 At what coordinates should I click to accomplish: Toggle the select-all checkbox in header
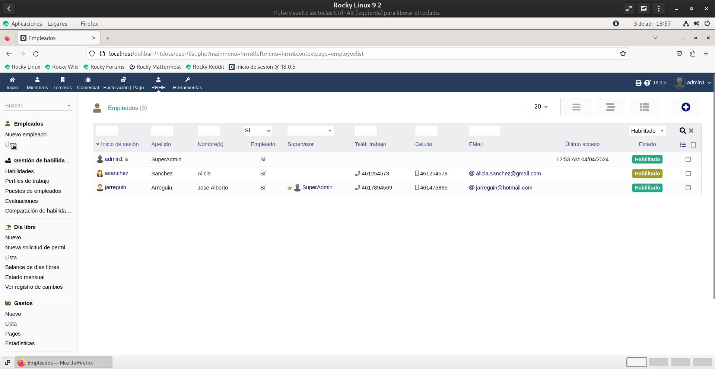(x=693, y=145)
